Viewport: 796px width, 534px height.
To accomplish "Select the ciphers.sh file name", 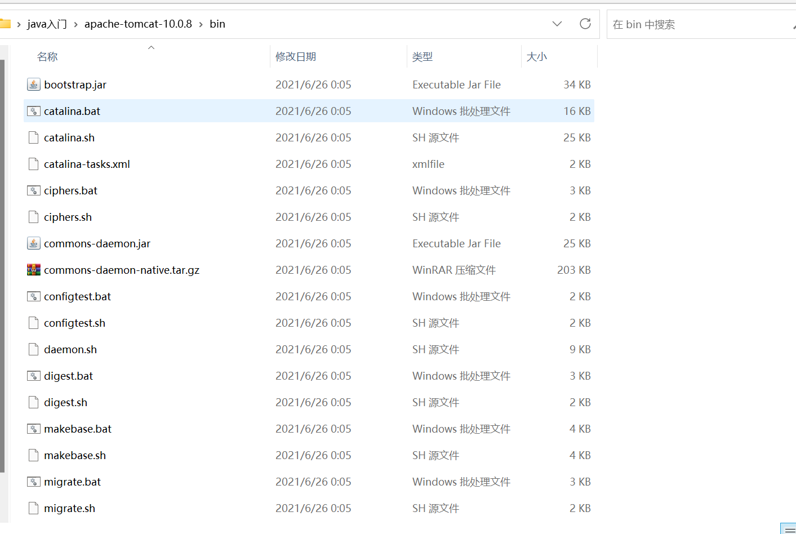I will coord(68,217).
